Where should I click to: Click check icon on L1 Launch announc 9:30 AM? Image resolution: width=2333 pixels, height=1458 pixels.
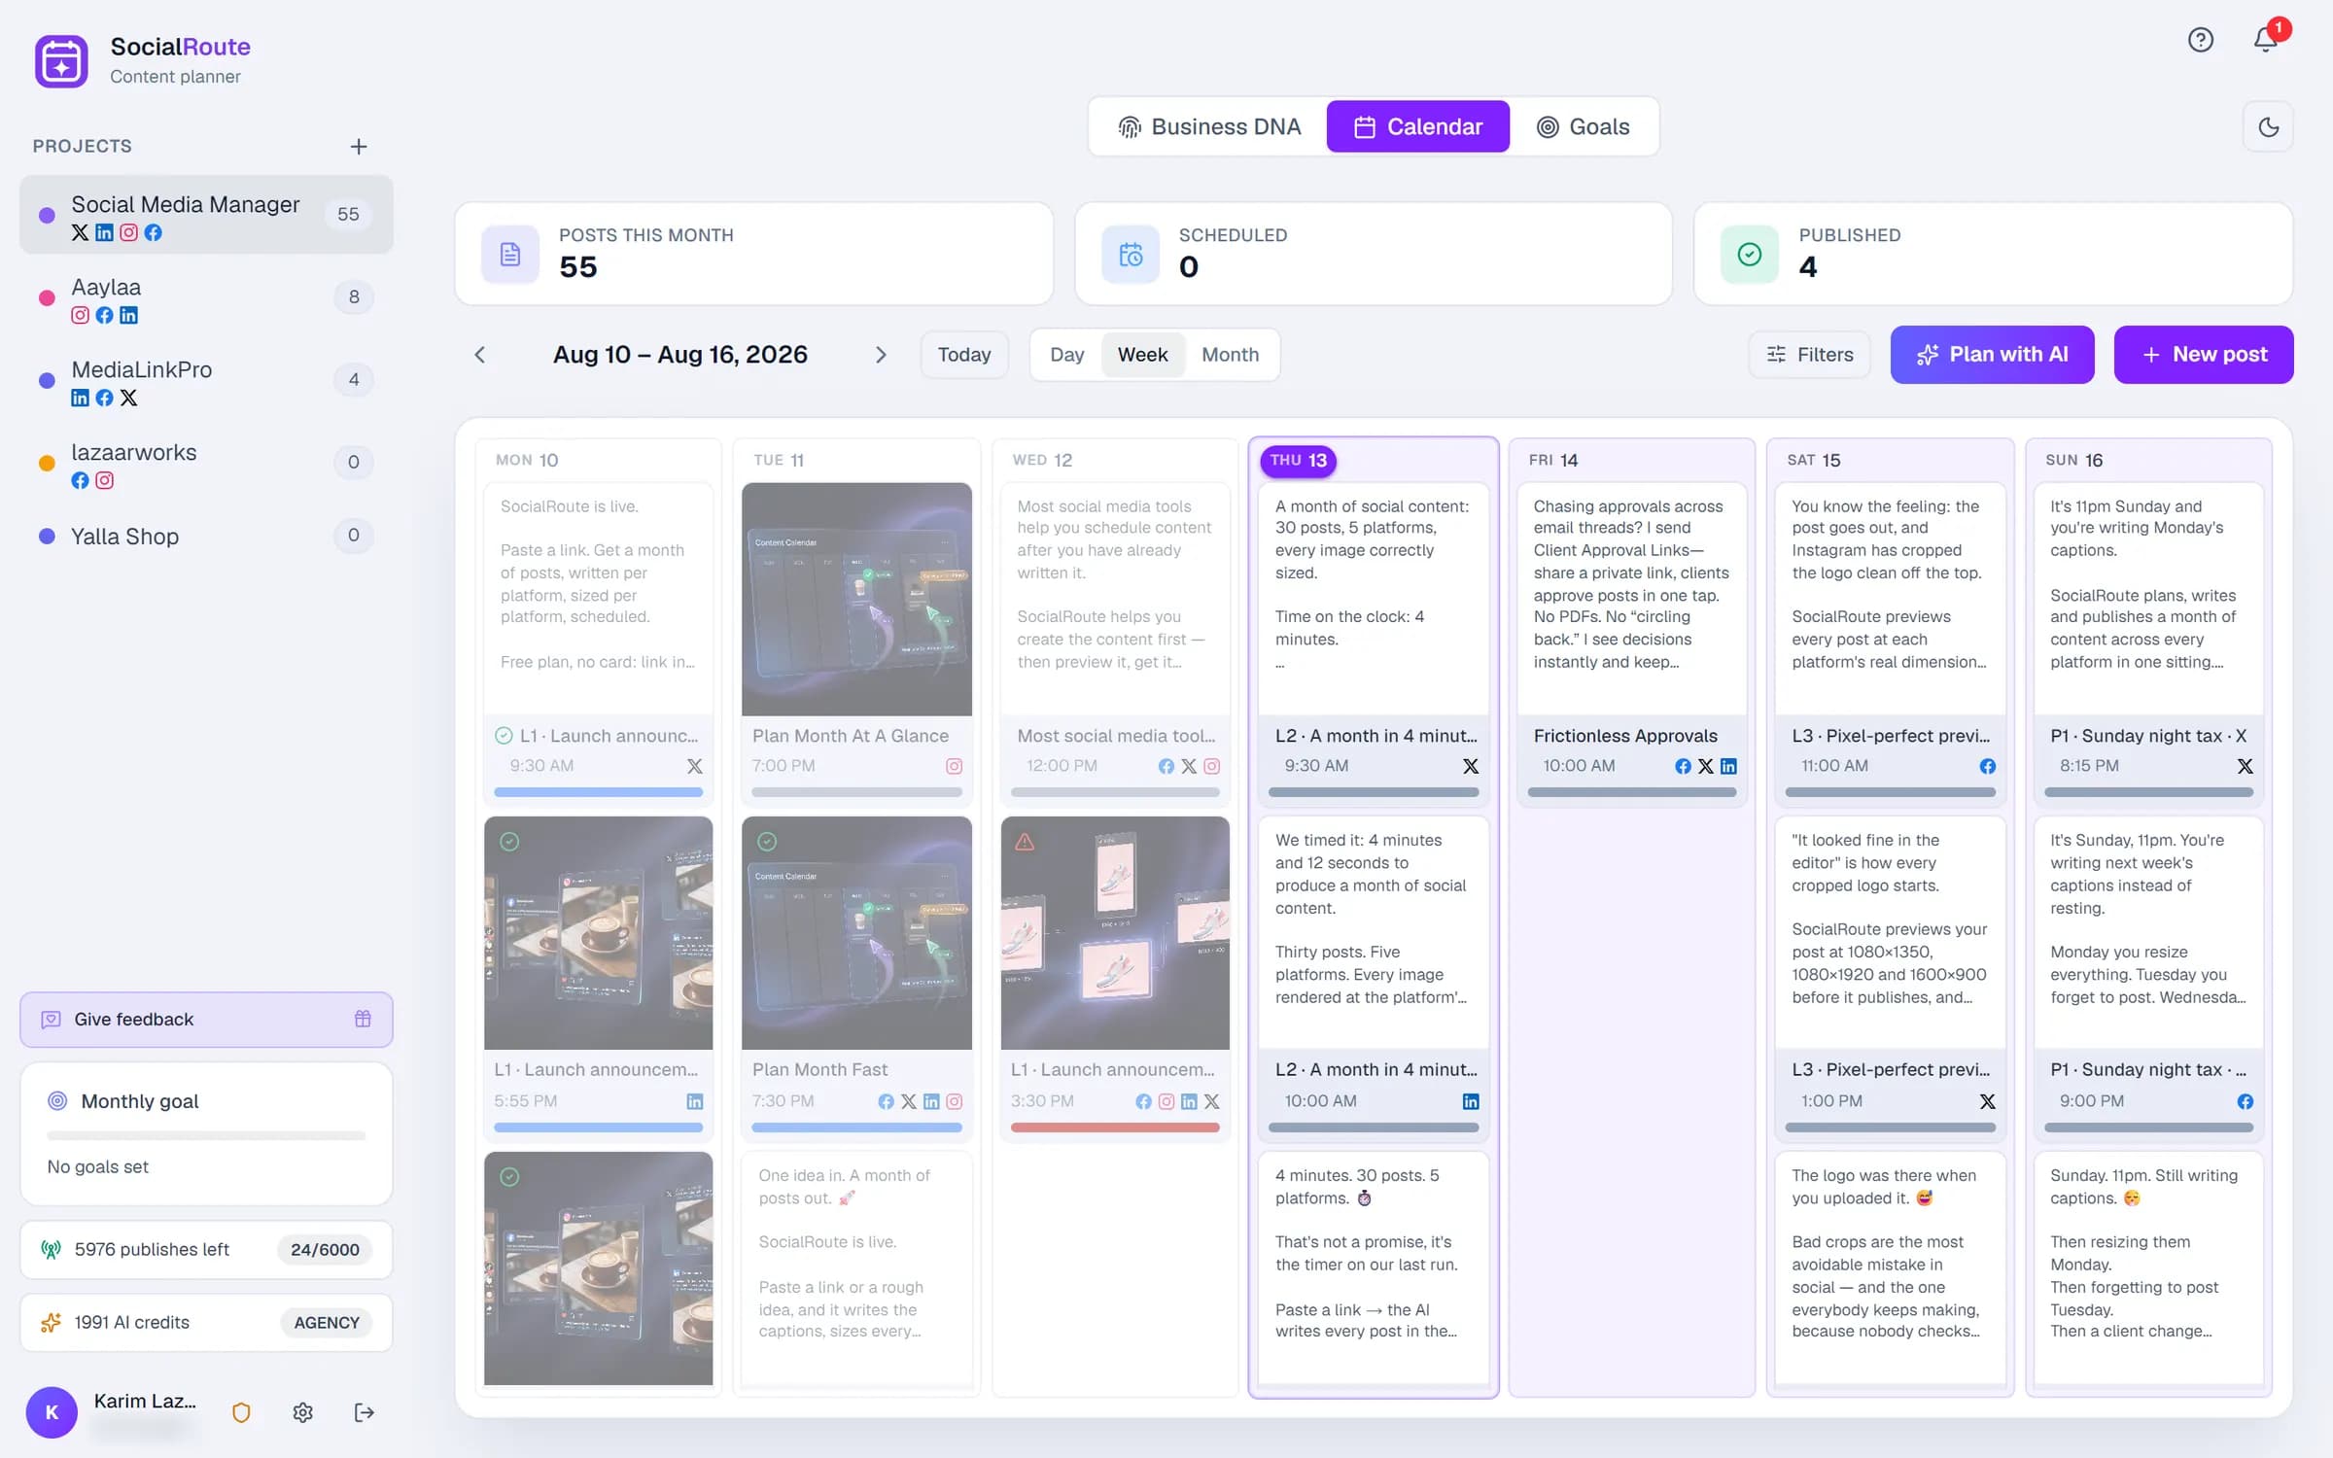(x=504, y=737)
